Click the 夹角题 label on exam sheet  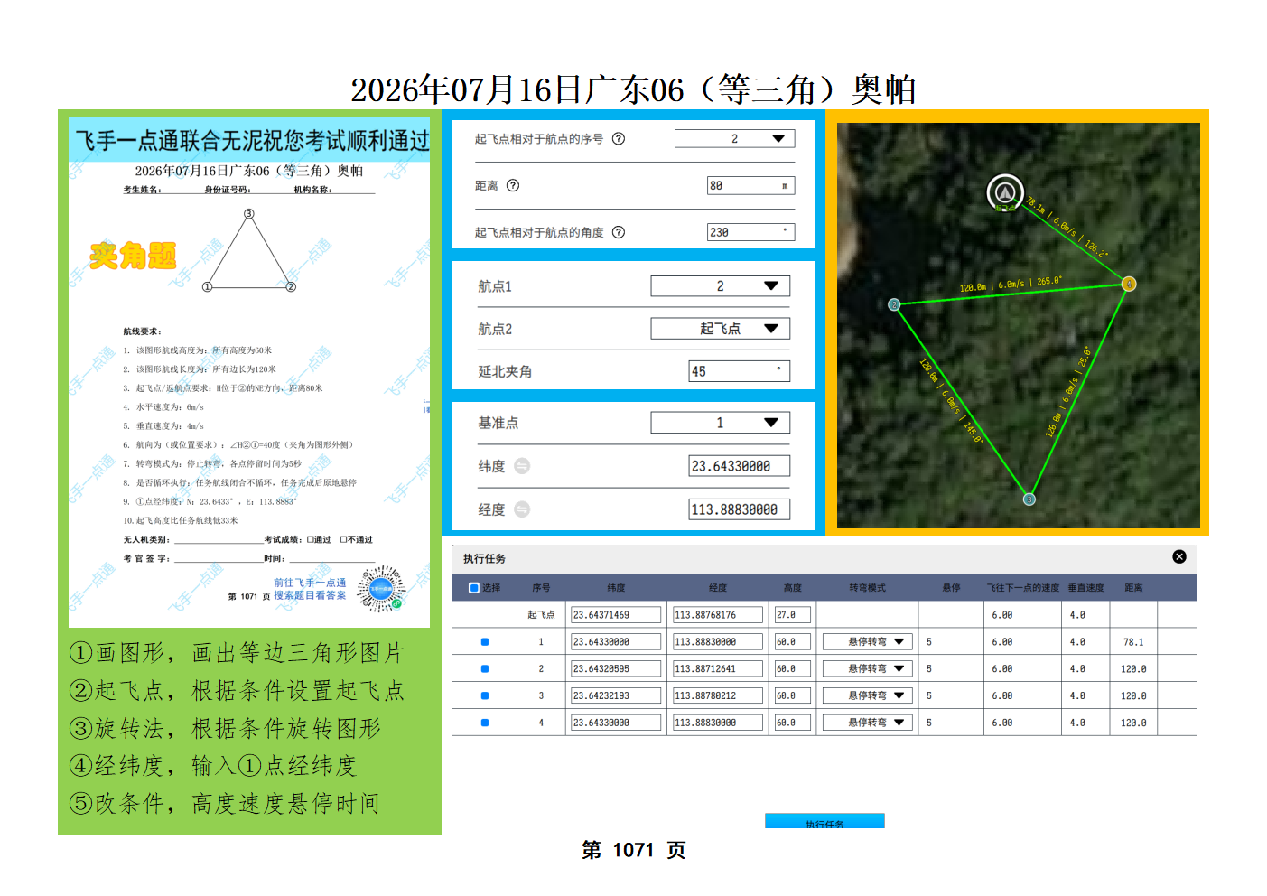[133, 256]
